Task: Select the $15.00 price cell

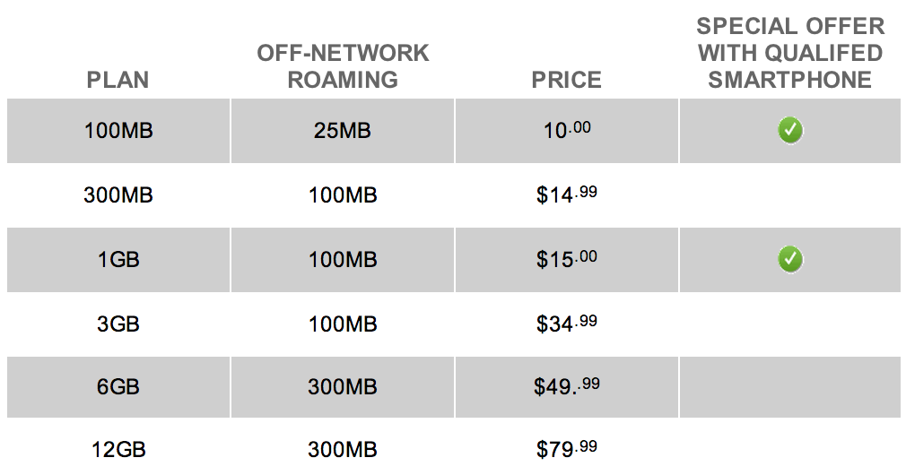Action: coord(566,260)
